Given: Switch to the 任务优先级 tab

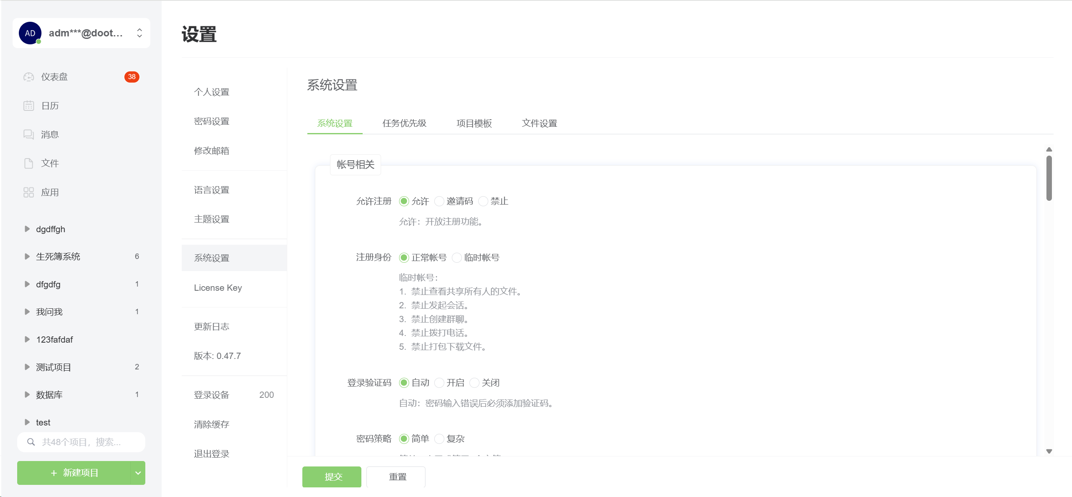Looking at the screenshot, I should pos(404,123).
